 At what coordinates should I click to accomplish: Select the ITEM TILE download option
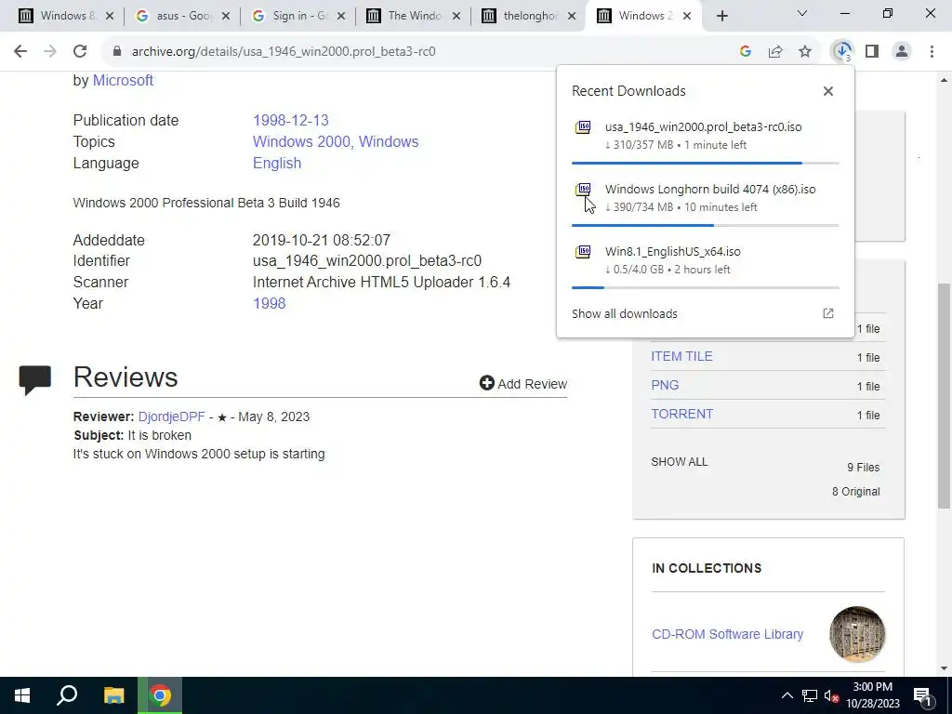coord(681,356)
